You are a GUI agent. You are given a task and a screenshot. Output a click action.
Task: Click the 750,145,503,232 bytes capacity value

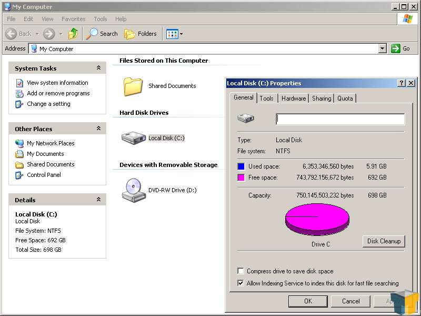coord(325,195)
